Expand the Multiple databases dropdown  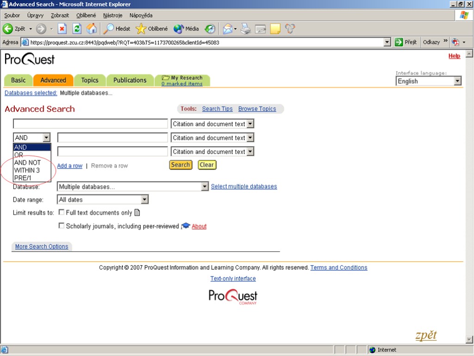point(205,186)
